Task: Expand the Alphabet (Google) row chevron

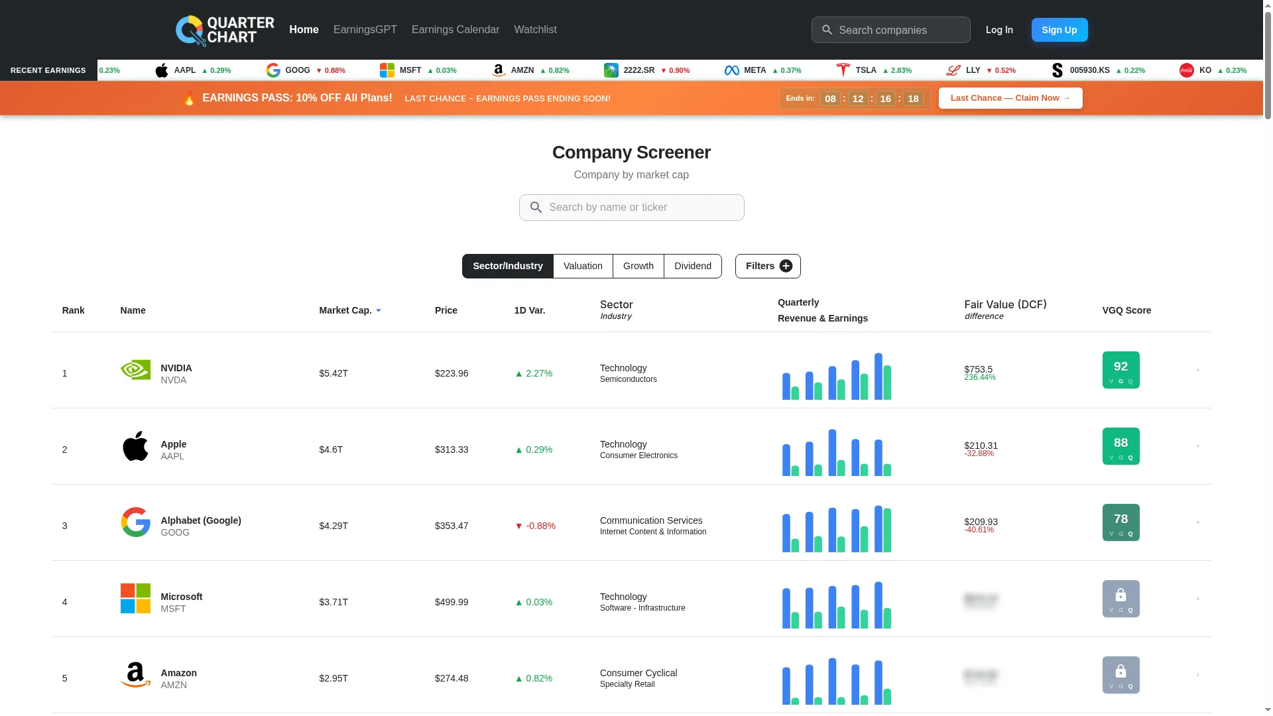Action: pos(1198,522)
